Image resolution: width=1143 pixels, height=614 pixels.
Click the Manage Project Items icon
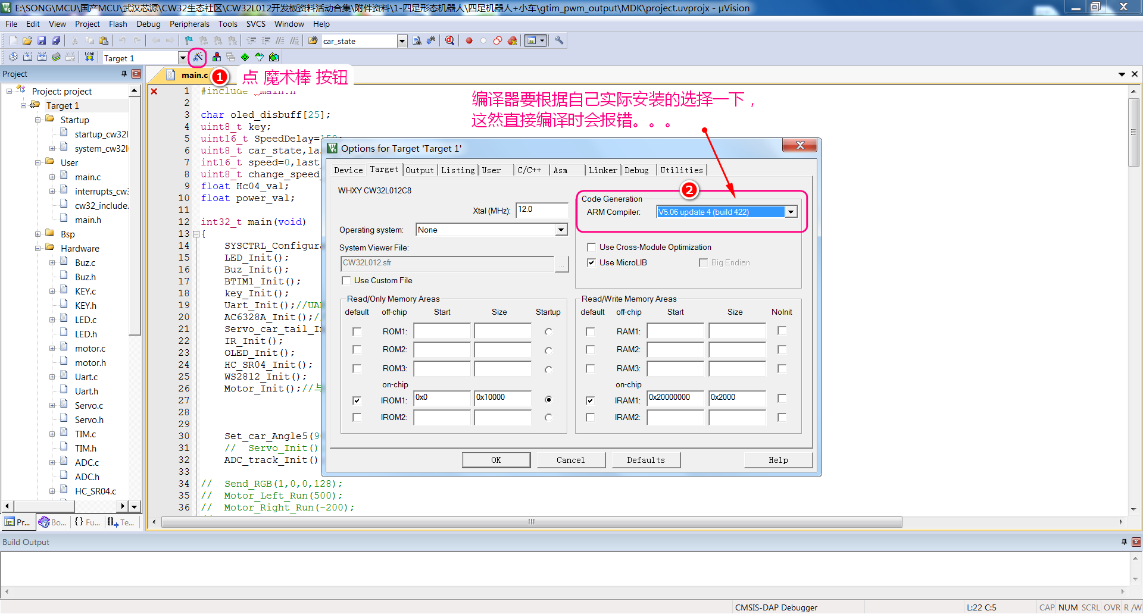point(217,57)
